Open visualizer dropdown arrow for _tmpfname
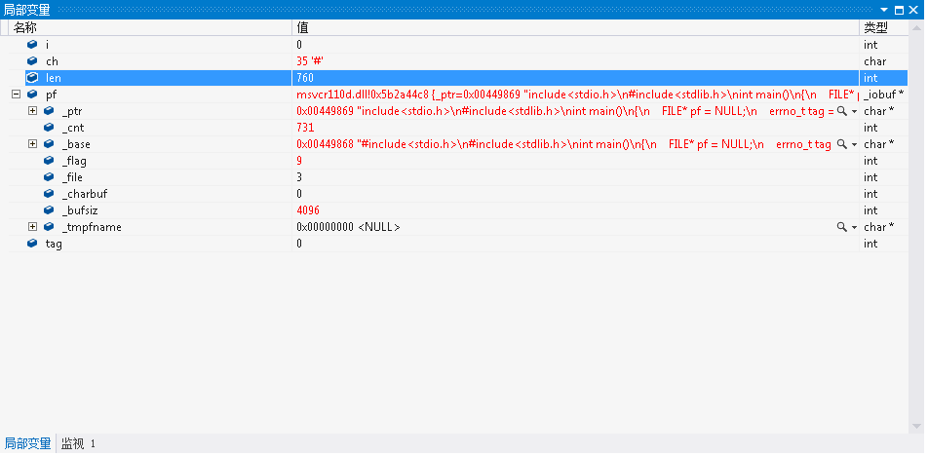928x456 pixels. [x=854, y=227]
